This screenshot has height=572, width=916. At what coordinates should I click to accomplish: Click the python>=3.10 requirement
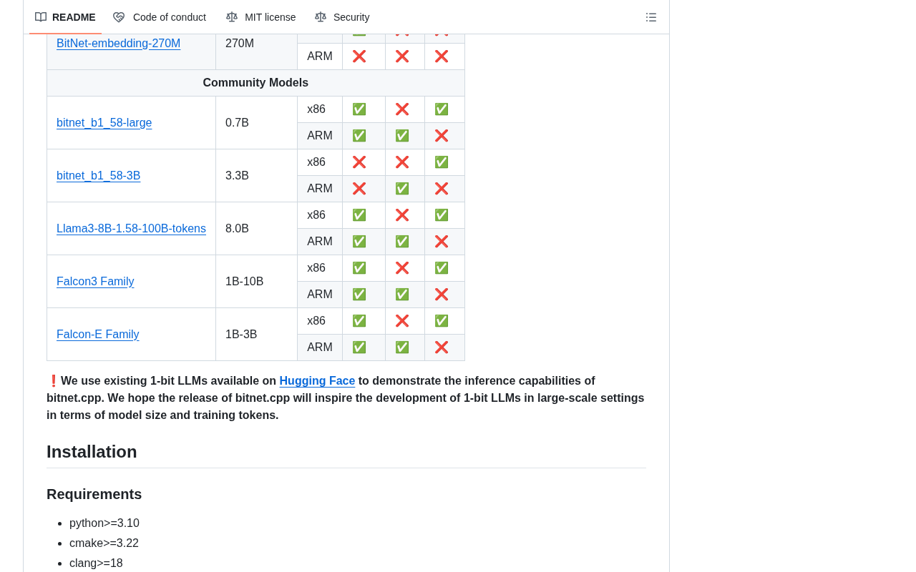tap(104, 523)
